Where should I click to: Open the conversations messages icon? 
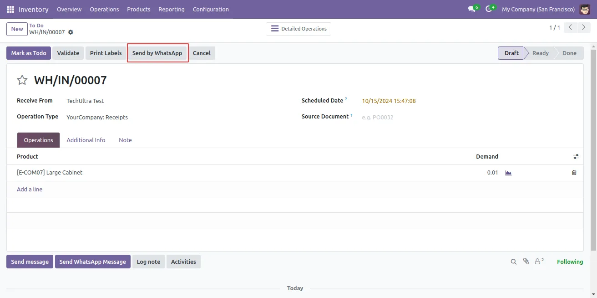[472, 9]
